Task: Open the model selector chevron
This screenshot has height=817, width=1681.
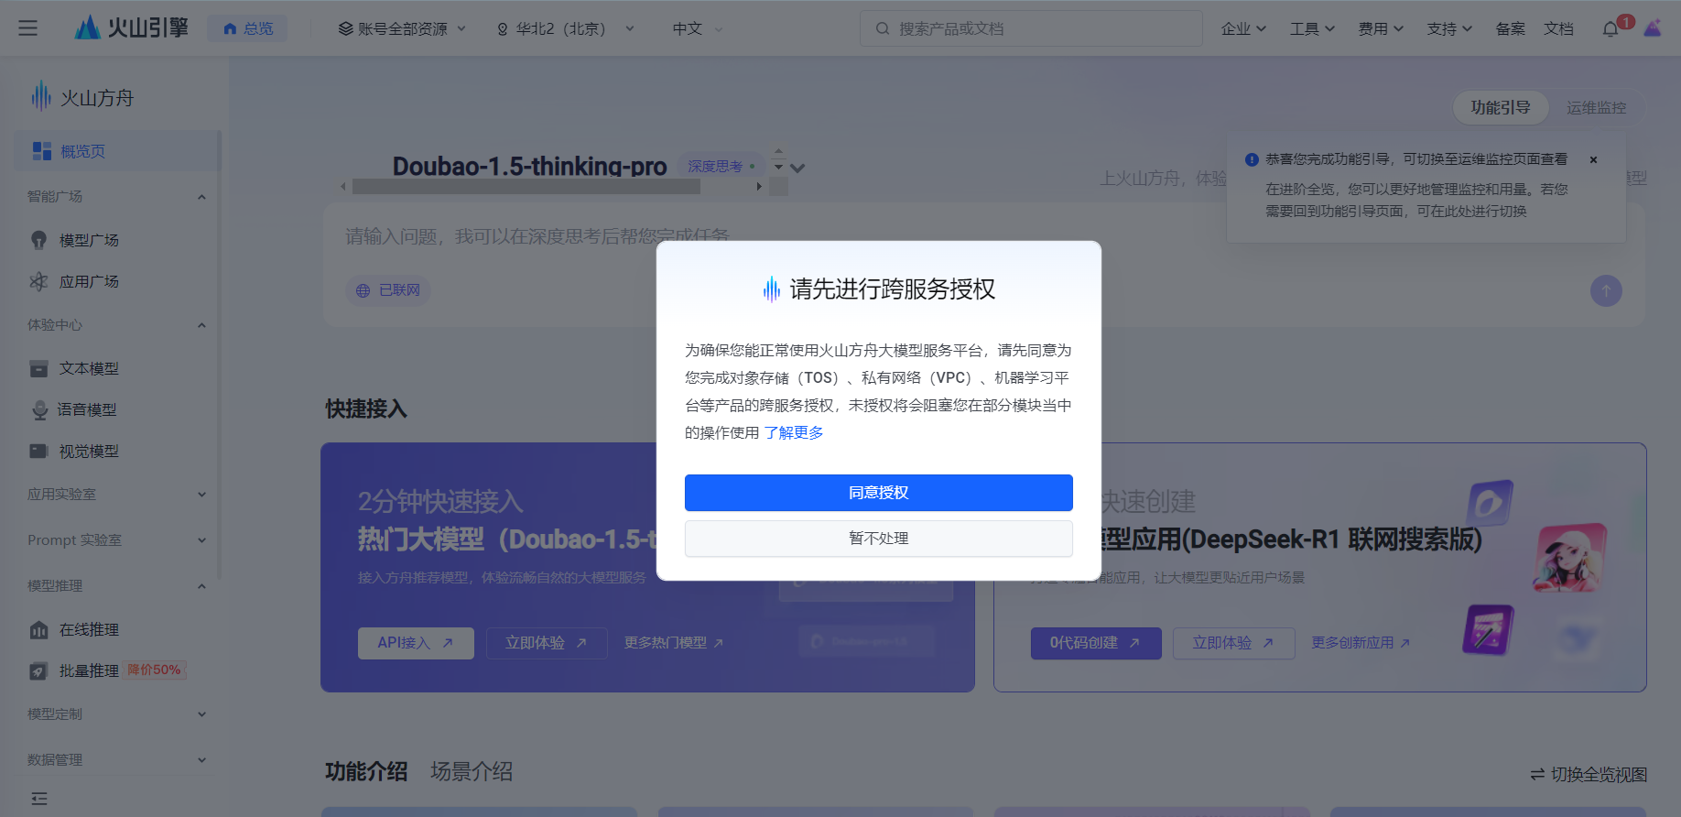Action: click(797, 169)
